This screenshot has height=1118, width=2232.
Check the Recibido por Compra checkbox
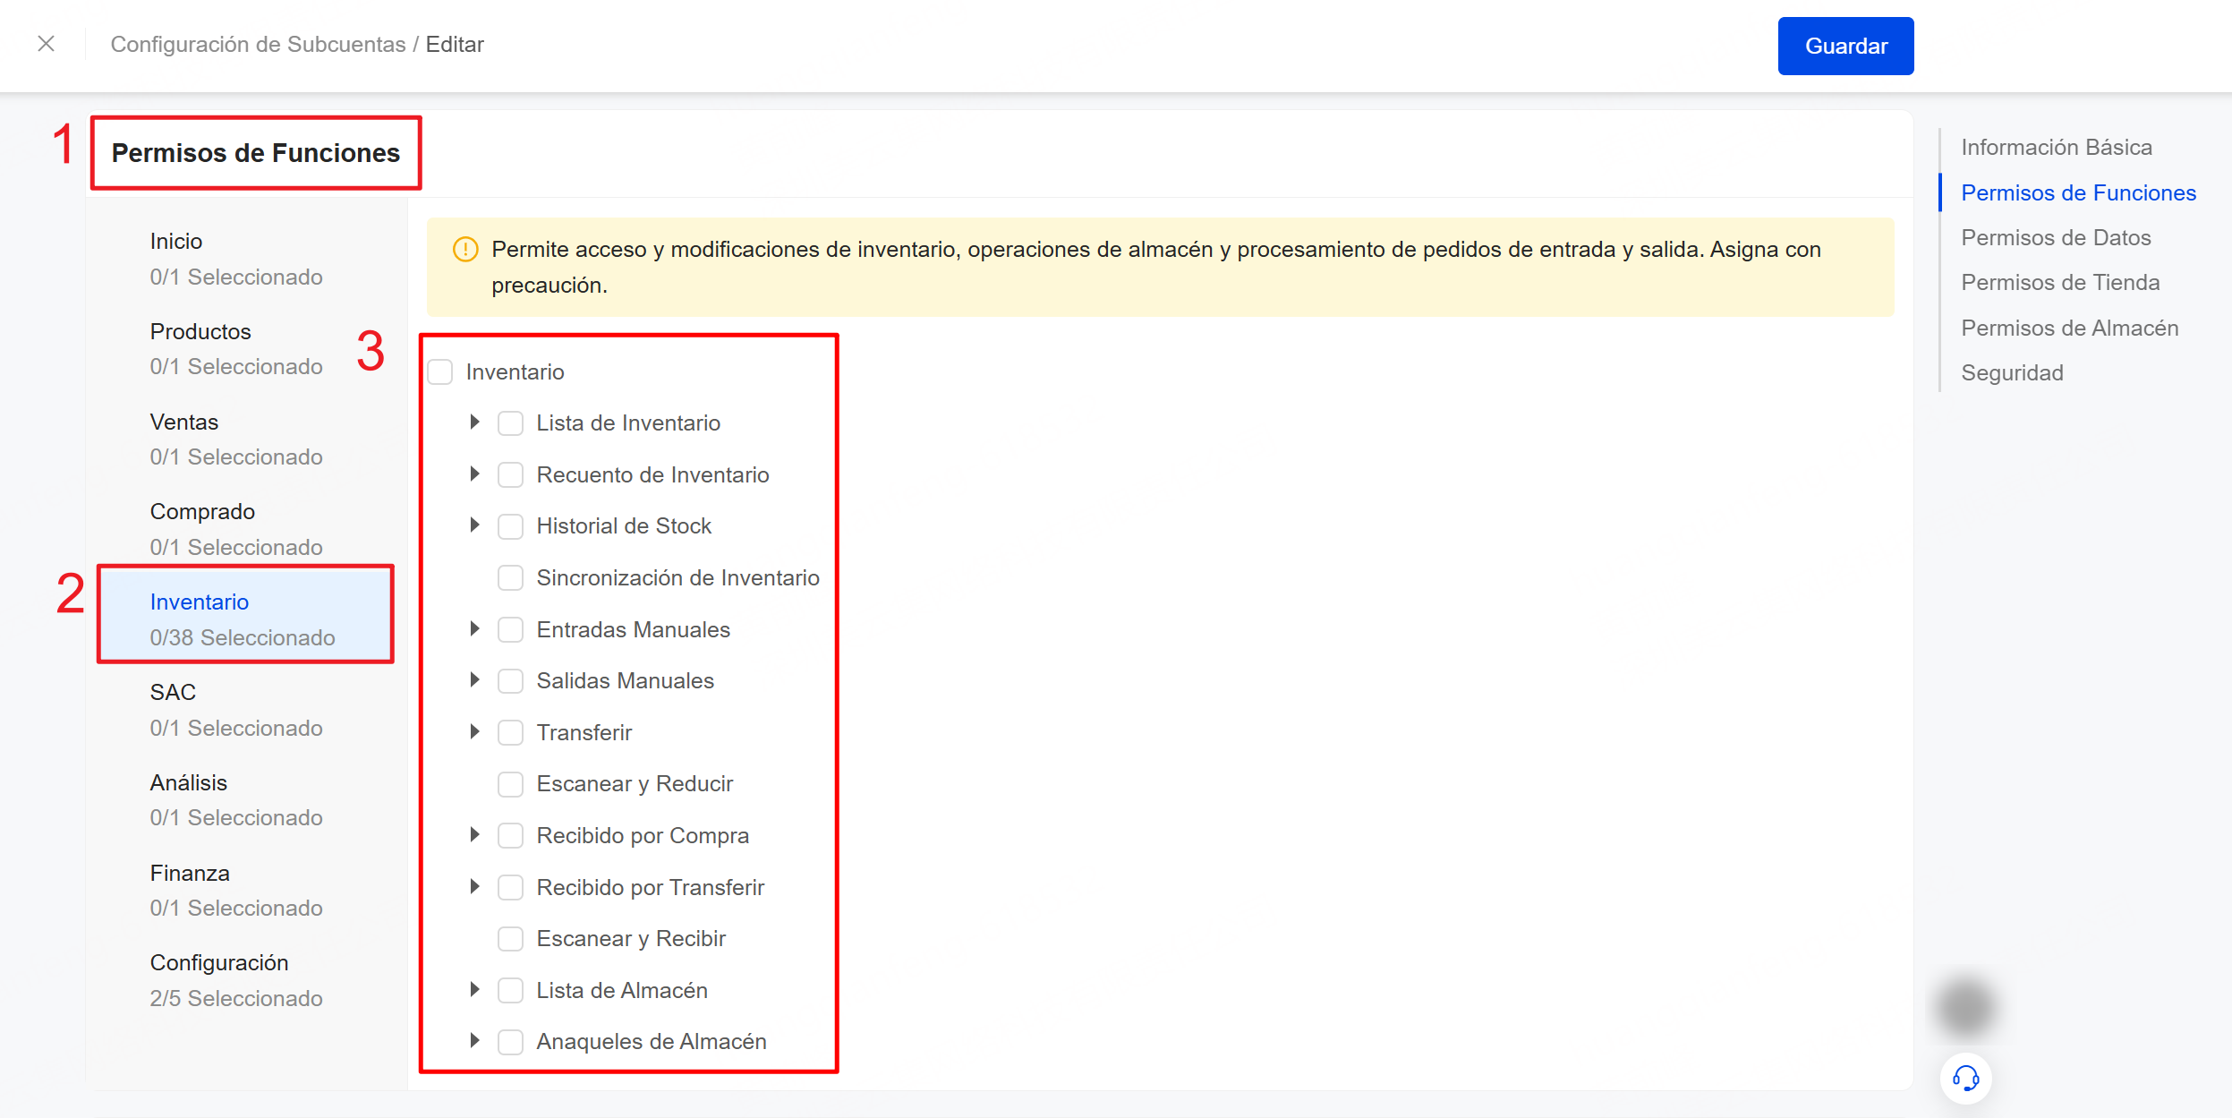[510, 835]
